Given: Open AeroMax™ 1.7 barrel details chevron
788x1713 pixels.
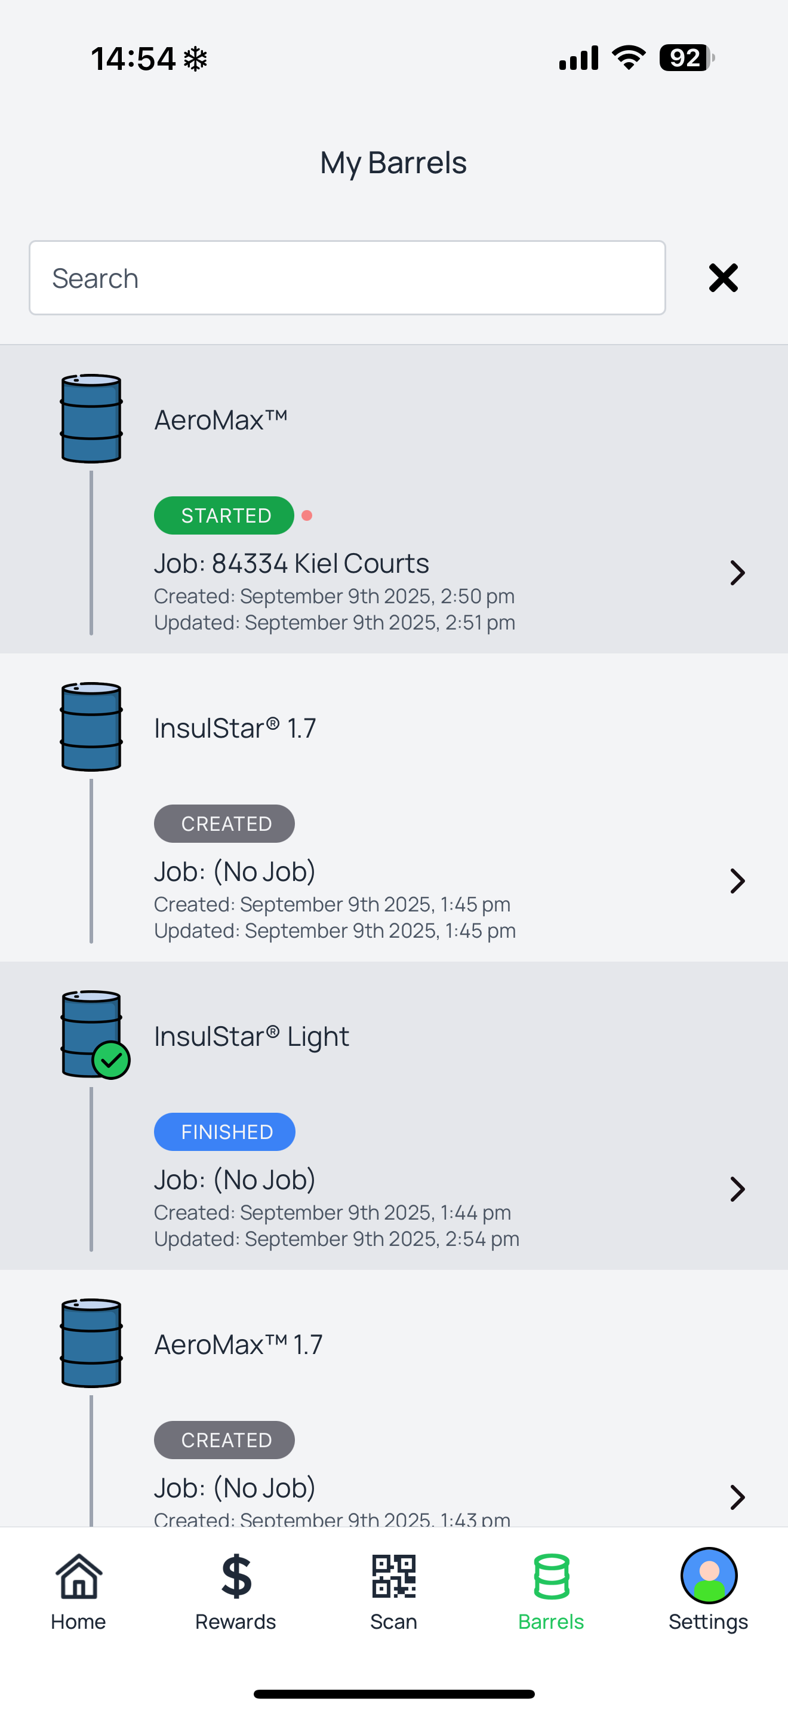Looking at the screenshot, I should (x=737, y=1497).
